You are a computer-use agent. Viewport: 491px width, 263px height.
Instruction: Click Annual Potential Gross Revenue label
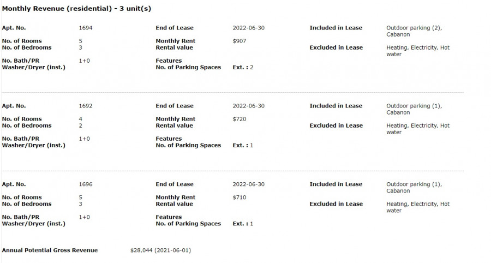50,250
